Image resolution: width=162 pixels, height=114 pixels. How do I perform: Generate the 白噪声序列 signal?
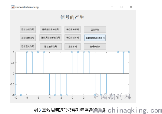tap(95, 47)
